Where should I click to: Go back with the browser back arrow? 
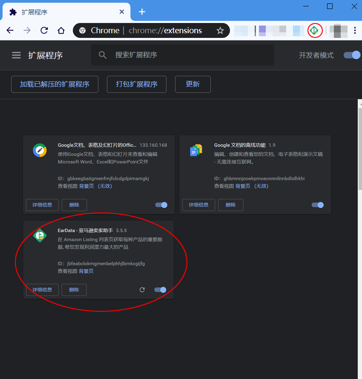pyautogui.click(x=10, y=31)
